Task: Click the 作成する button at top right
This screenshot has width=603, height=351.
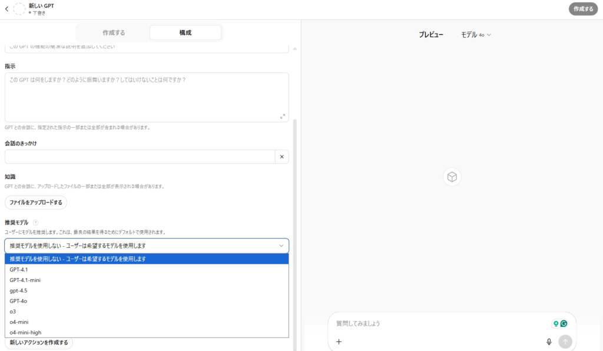Action: 584,9
